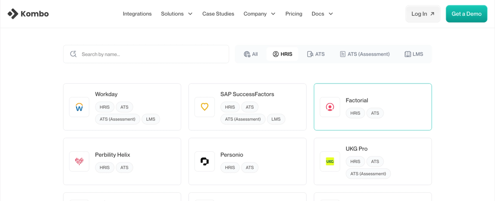The image size is (495, 201).
Task: Open the Solutions menu label
Action: [172, 14]
